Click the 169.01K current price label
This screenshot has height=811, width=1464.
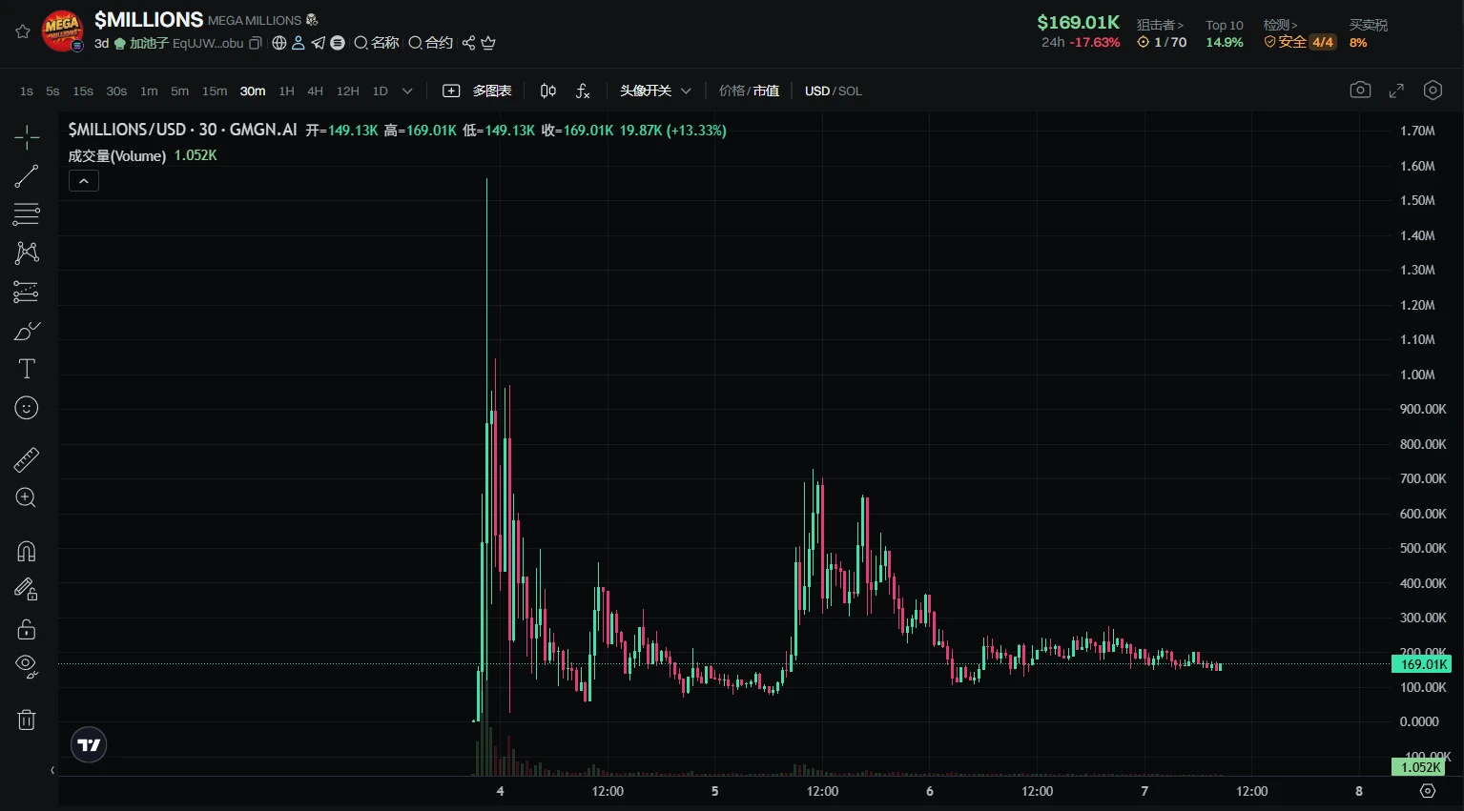pyautogui.click(x=1421, y=664)
